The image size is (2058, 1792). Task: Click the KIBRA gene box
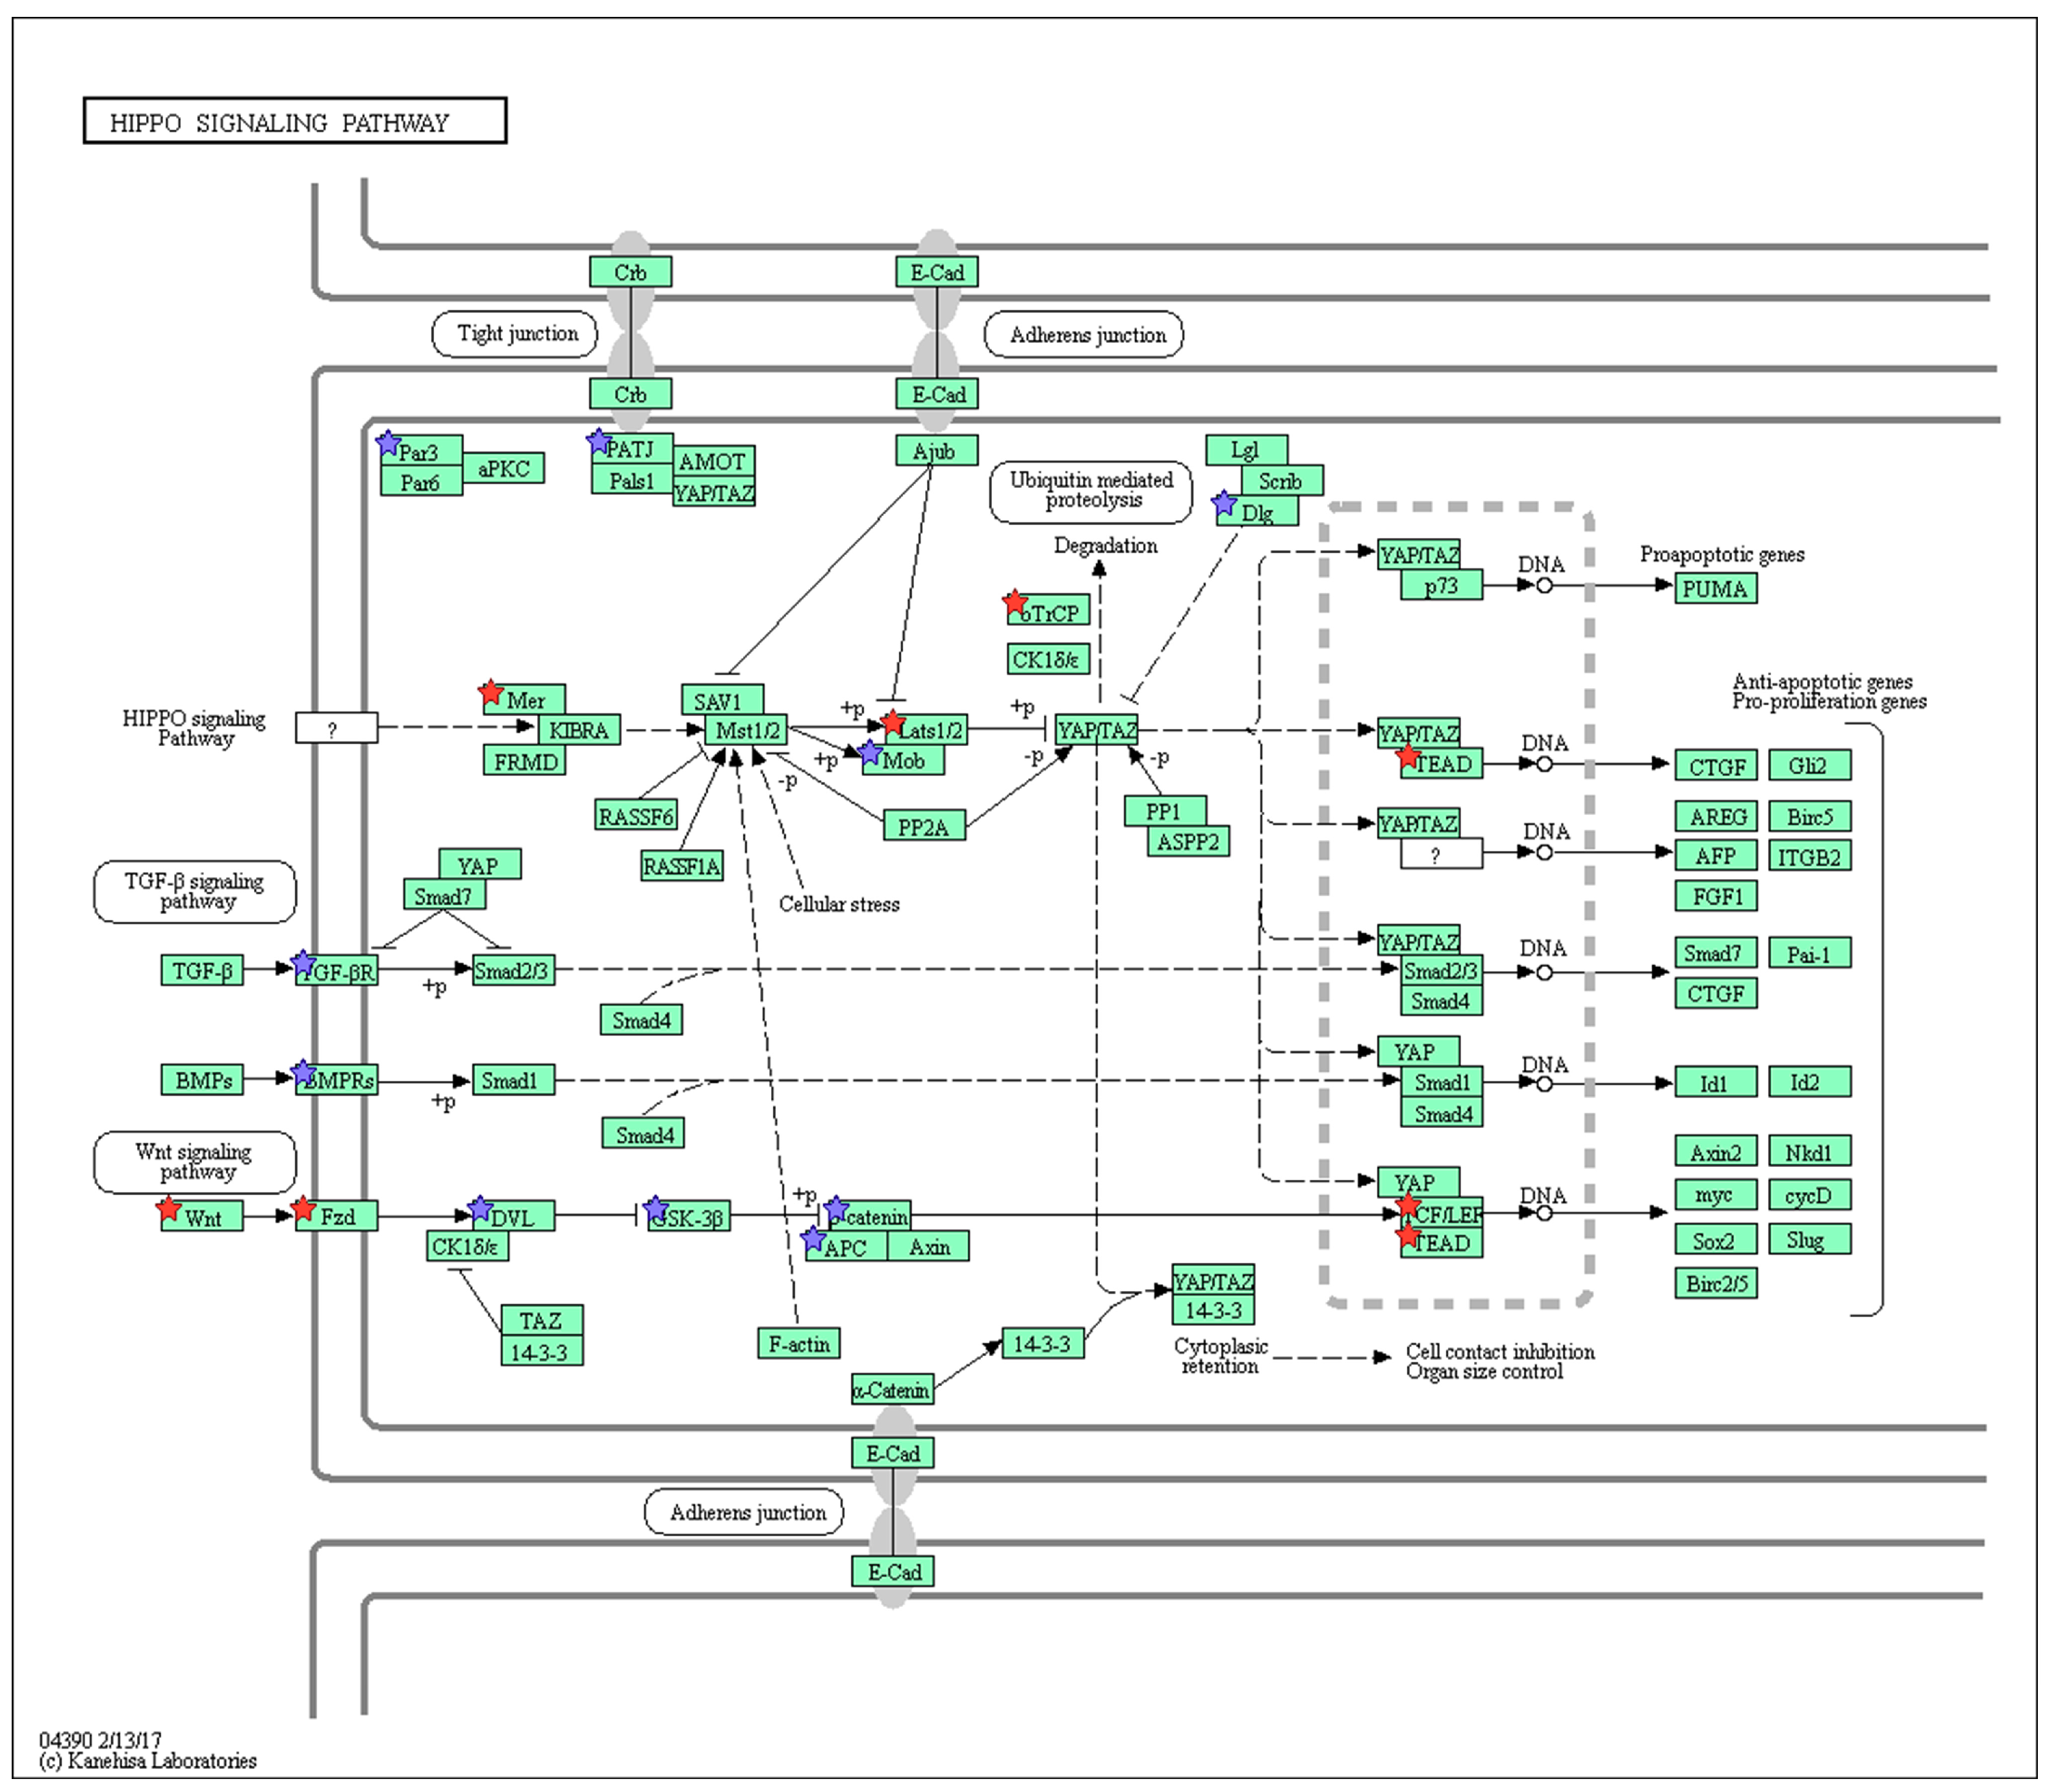click(x=579, y=731)
